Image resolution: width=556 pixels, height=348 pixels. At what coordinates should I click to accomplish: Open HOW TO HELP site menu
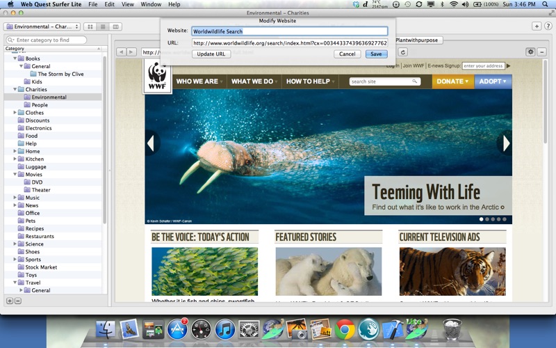click(310, 81)
